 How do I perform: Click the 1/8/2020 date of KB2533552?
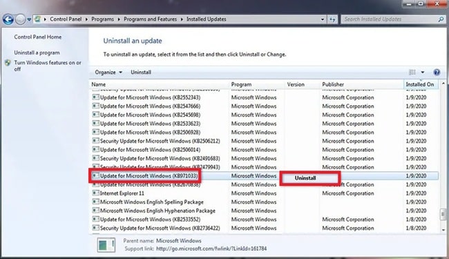coord(416,220)
